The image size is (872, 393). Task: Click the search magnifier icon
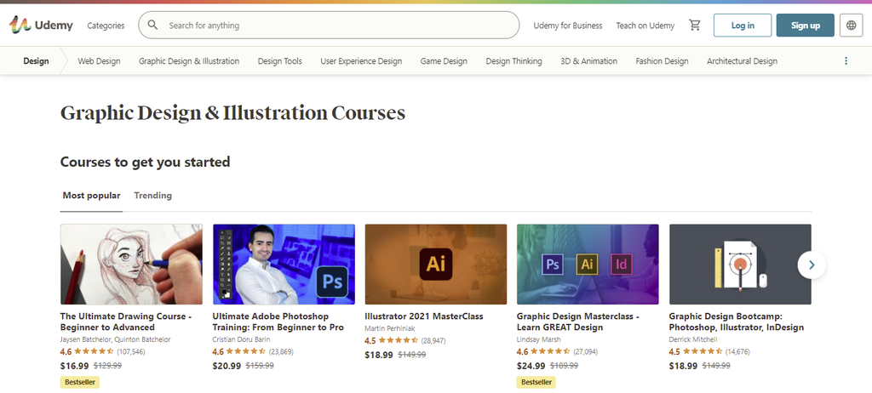tap(153, 25)
